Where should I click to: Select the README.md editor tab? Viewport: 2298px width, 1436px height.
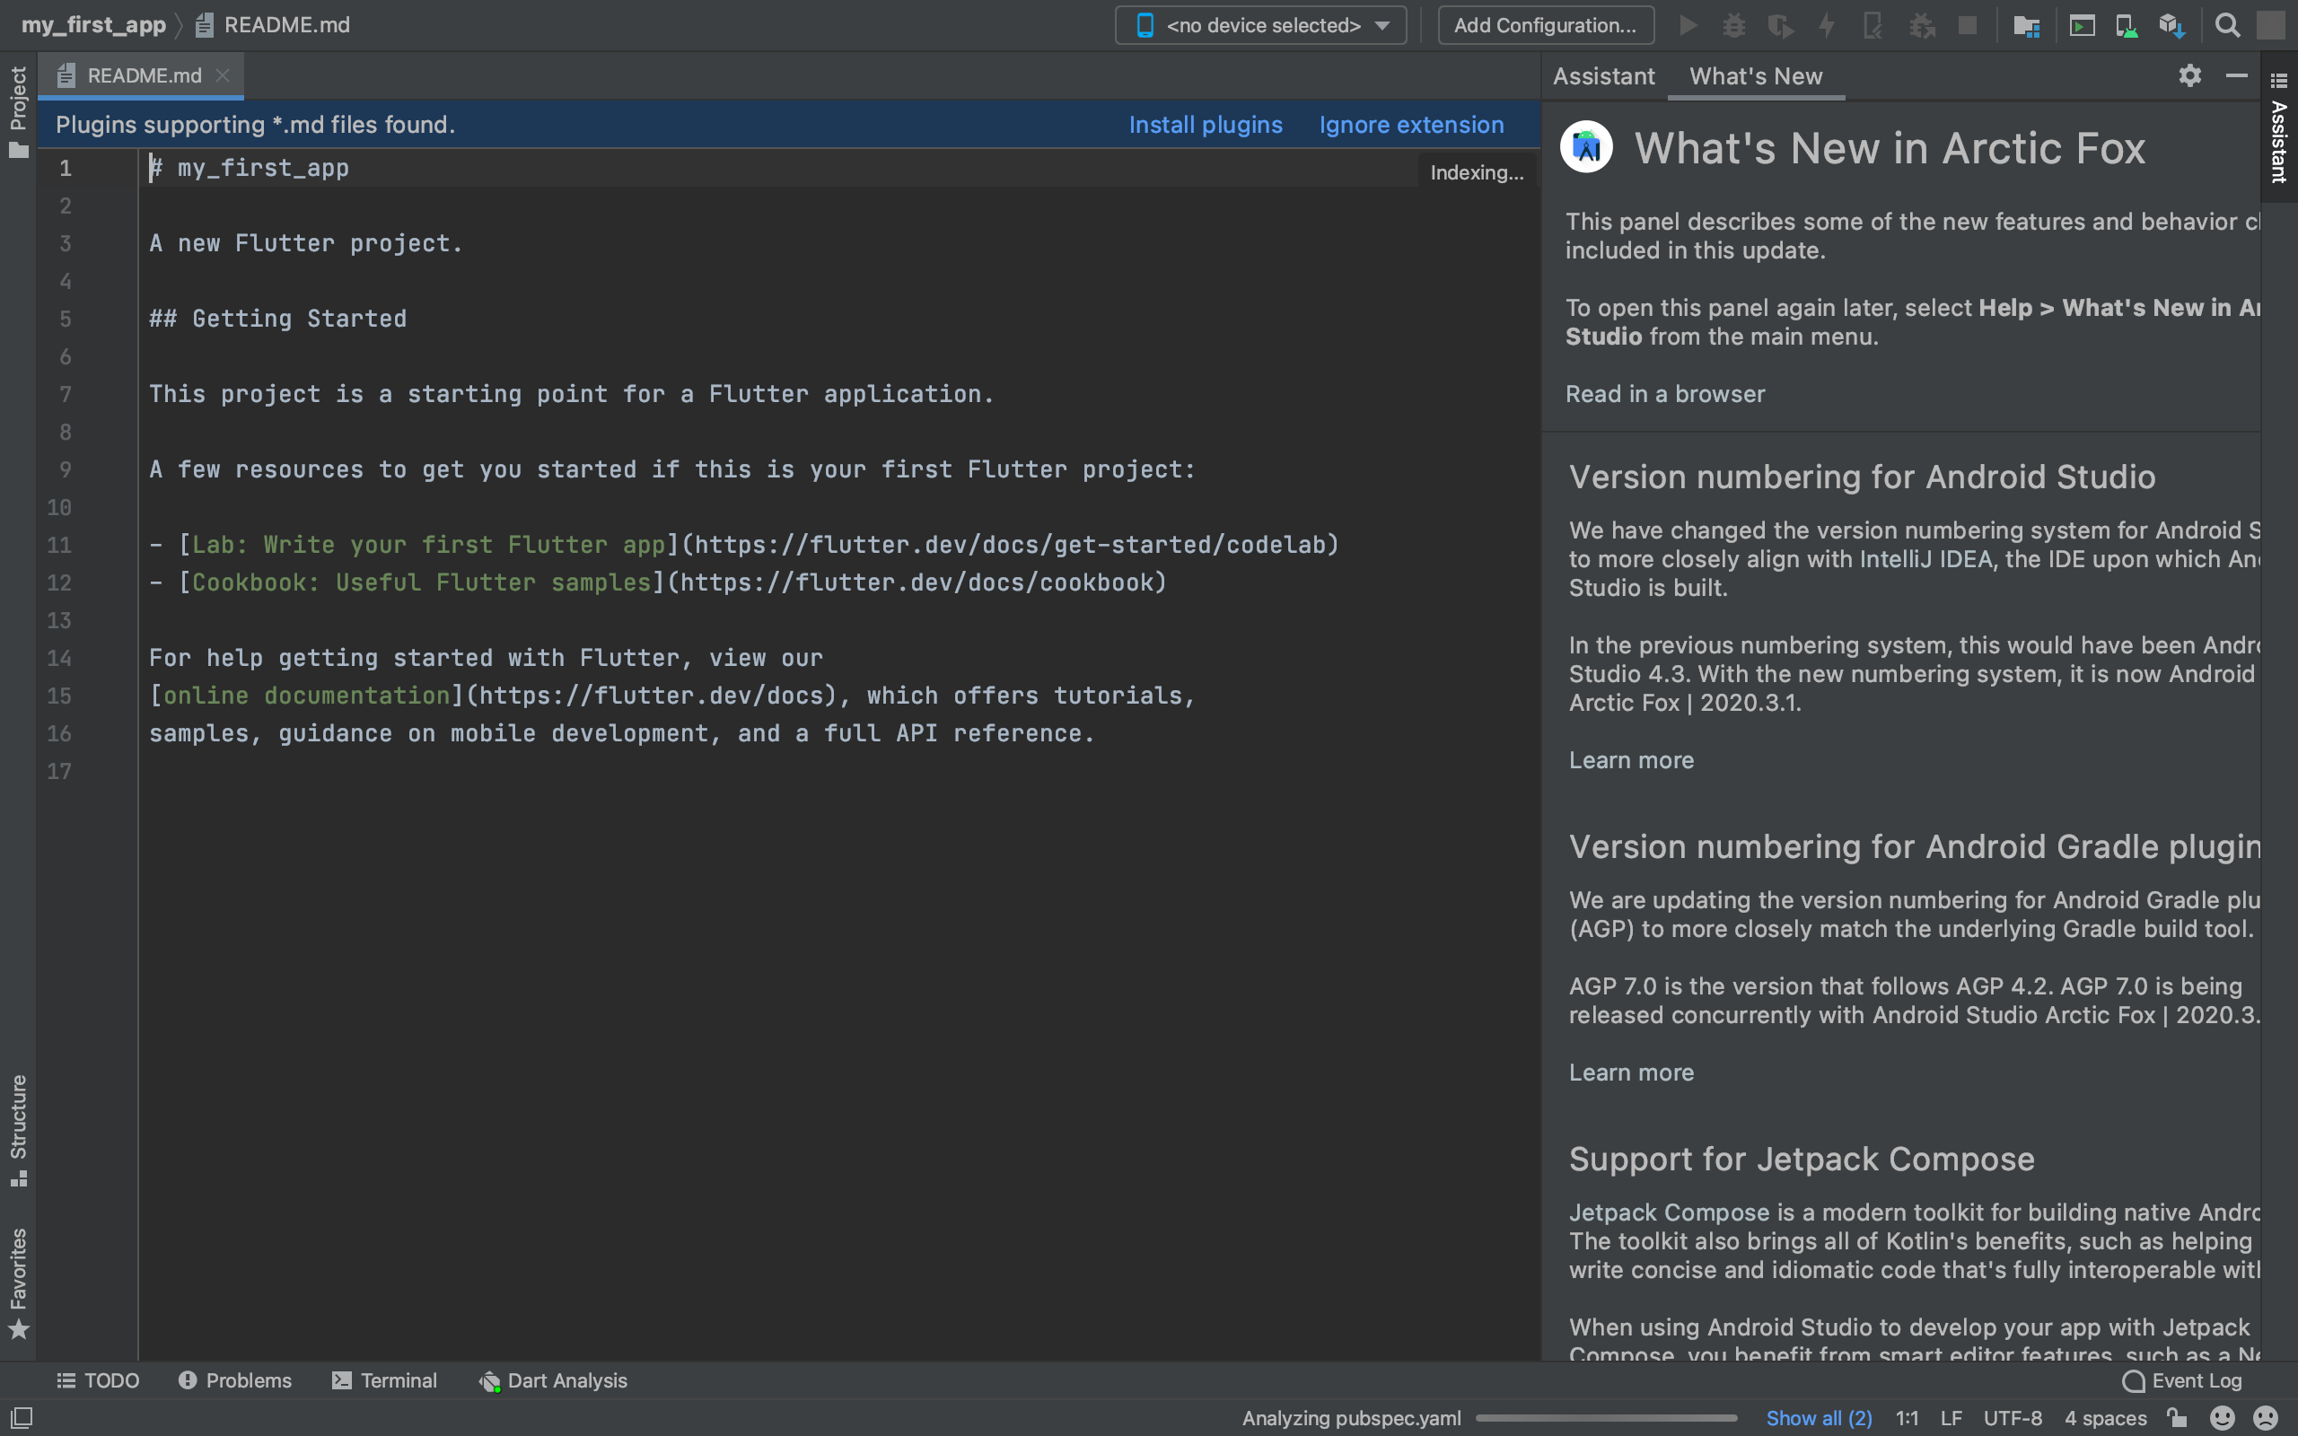coord(141,75)
